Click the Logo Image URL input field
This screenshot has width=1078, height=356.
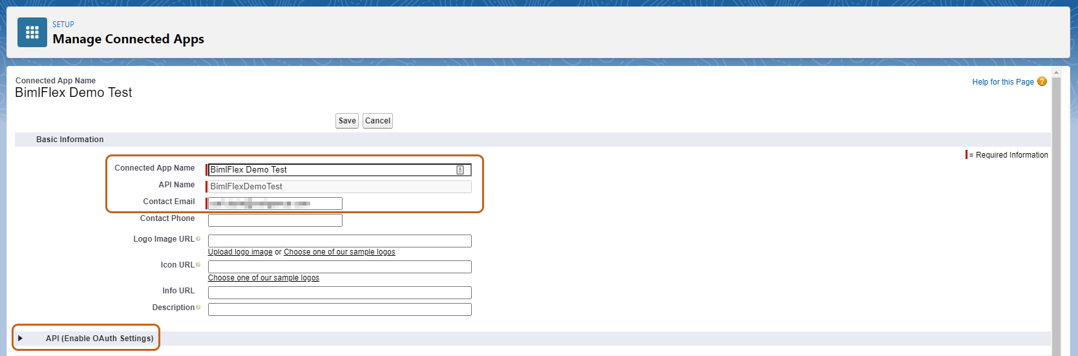point(339,241)
